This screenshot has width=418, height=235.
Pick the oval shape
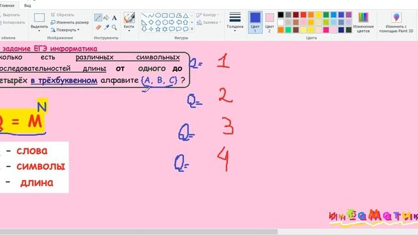pyautogui.click(x=158, y=16)
